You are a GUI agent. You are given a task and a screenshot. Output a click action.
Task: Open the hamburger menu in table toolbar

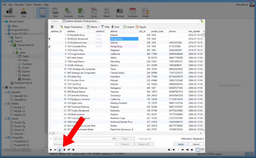pyautogui.click(x=52, y=27)
